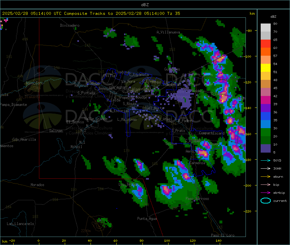Click the 'S_Pintada' map label
Image resolution: width=290 pixels, height=245 pixels.
click(x=86, y=93)
